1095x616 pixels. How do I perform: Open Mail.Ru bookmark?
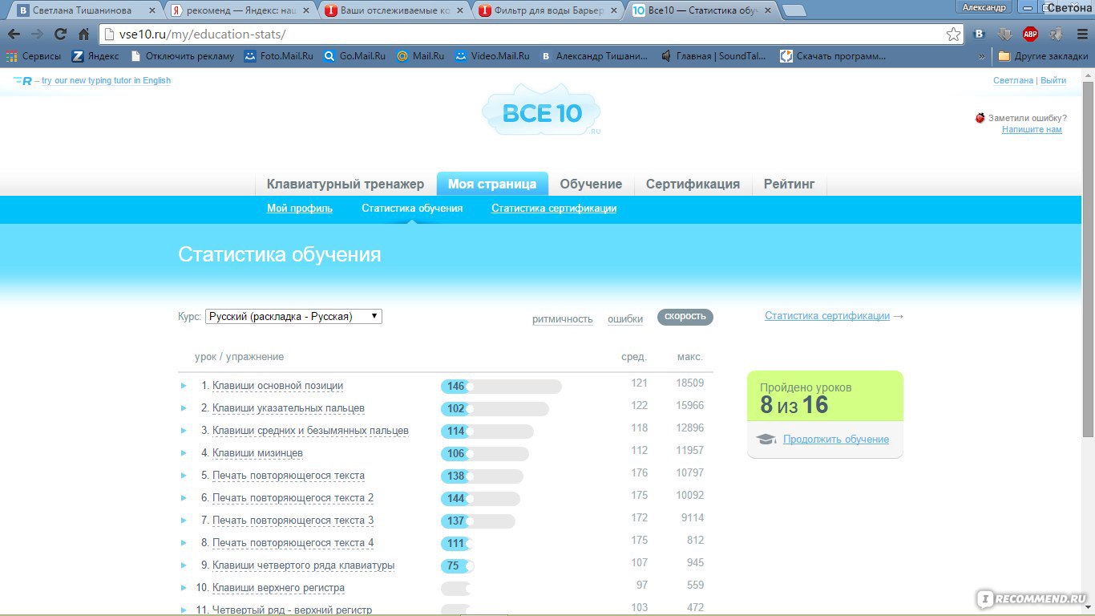click(x=421, y=56)
